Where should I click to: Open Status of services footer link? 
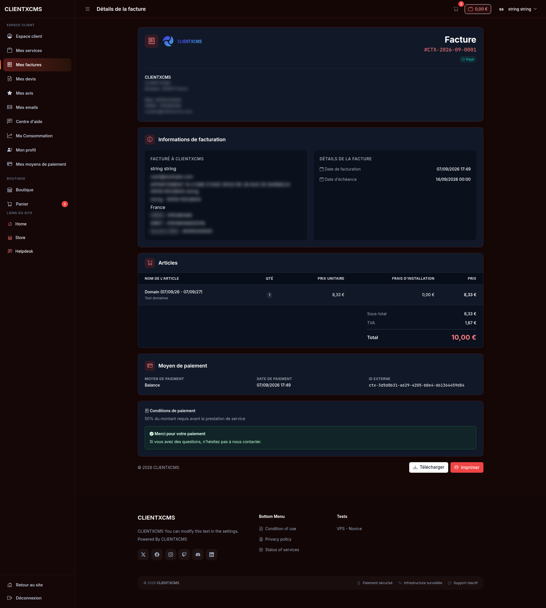pos(279,549)
